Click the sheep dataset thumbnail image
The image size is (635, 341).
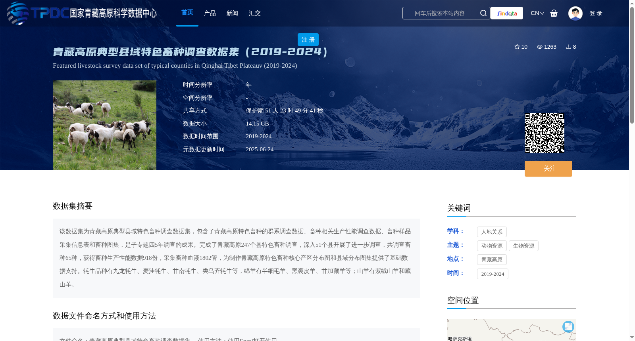pyautogui.click(x=104, y=126)
